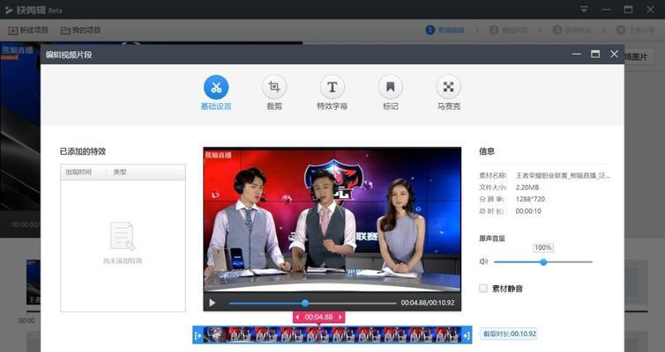Click the 00:04.88/00:10.92 time readout

pyautogui.click(x=428, y=303)
